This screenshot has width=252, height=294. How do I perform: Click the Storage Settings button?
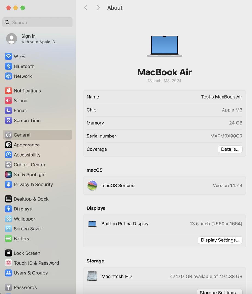[220, 292]
